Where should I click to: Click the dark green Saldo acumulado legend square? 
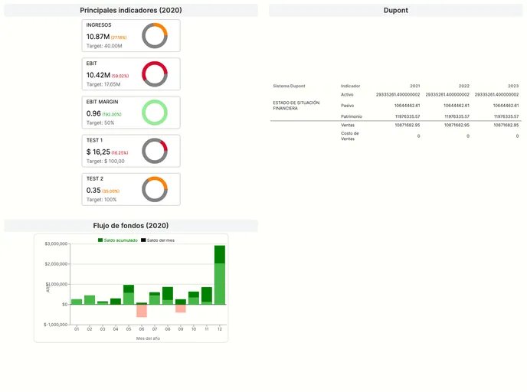tap(100, 240)
